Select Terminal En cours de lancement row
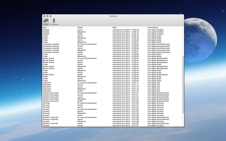The width and height of the screenshot is (226, 141). coord(112,103)
